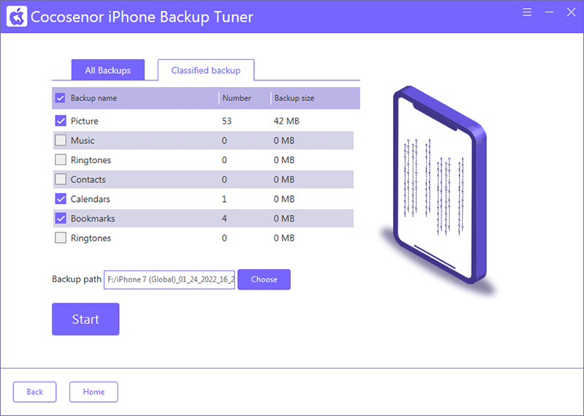This screenshot has height=416, width=584.
Task: Uncheck the Picture checkbox
Action: 61,121
